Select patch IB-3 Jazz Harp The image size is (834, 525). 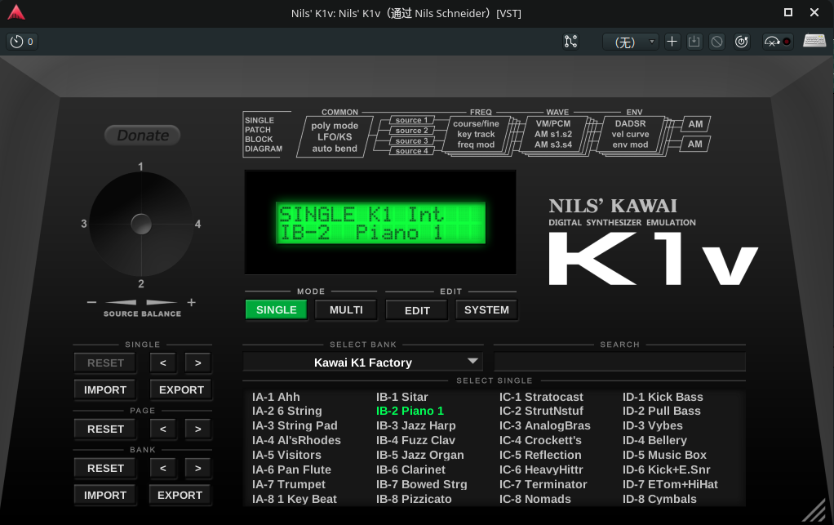coord(416,425)
